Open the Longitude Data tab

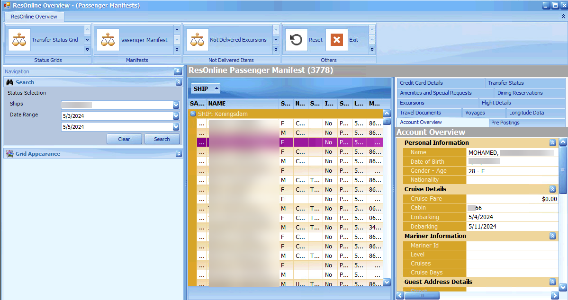coord(536,113)
